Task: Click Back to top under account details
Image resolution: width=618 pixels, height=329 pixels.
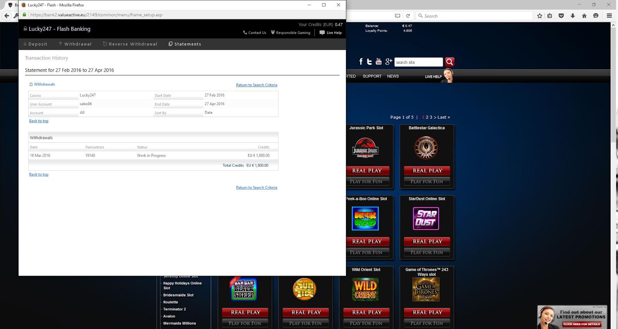Action: 39,121
